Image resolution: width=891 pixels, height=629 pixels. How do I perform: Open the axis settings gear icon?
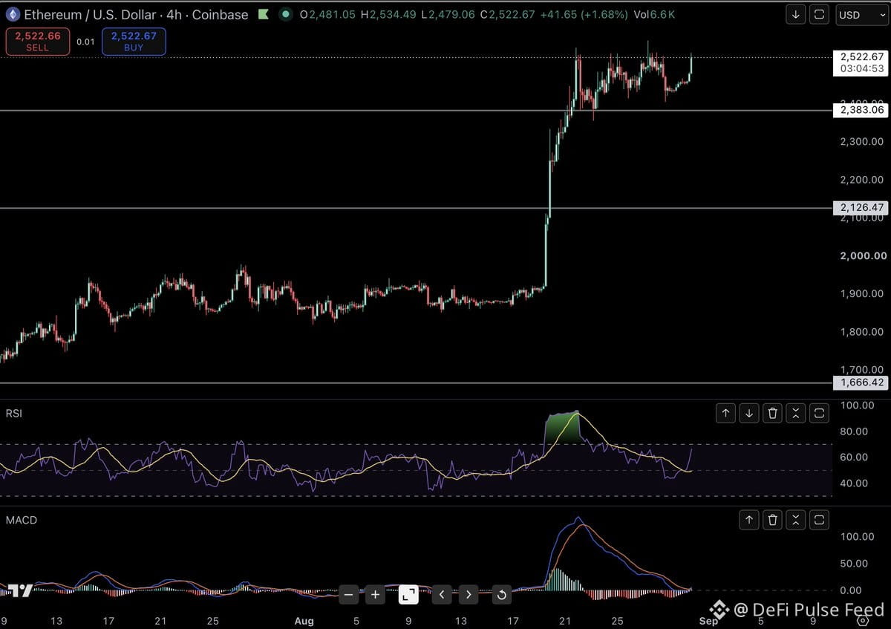pyautogui.click(x=862, y=621)
